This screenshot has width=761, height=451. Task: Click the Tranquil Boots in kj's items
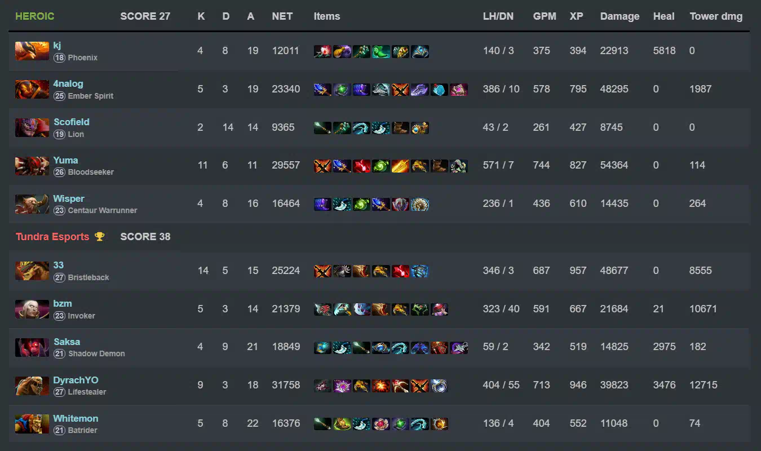[x=381, y=51]
